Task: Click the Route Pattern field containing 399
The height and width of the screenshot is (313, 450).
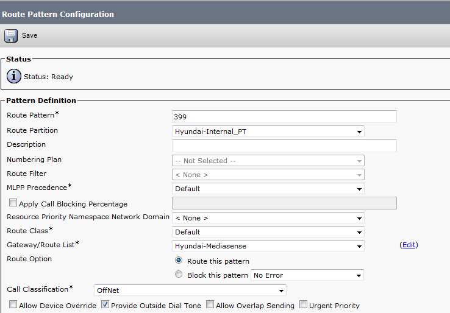Action: (284, 116)
